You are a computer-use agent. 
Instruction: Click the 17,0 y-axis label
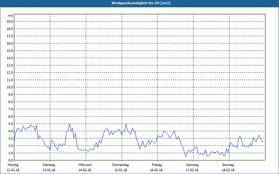pos(10,36)
